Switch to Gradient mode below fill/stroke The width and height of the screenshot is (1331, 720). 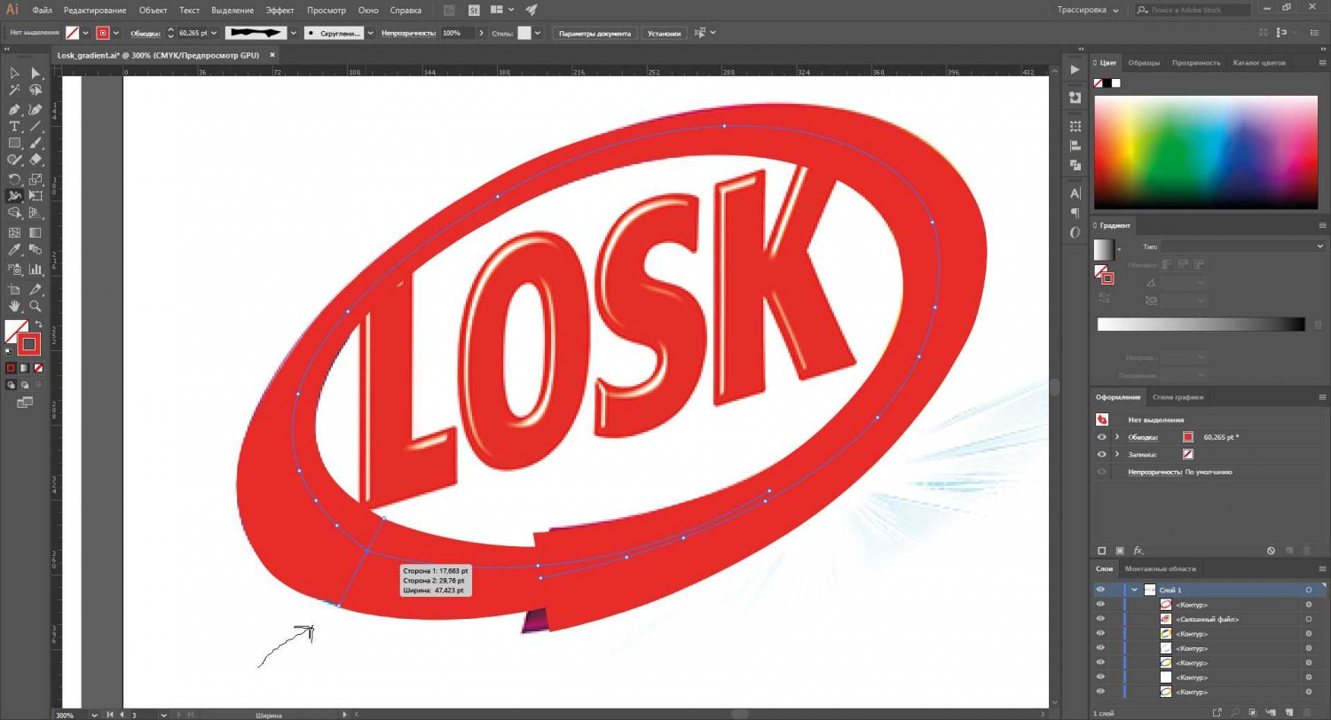pos(24,367)
